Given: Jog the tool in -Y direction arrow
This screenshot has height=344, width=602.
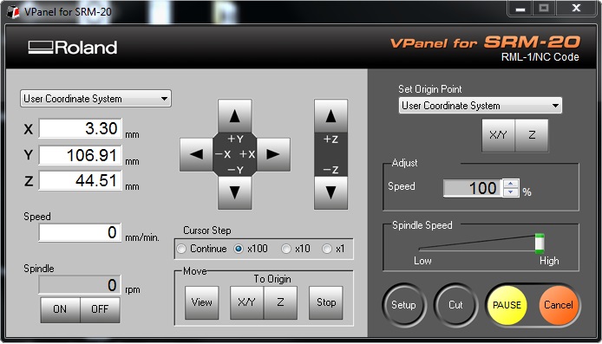Looking at the screenshot, I should point(234,192).
